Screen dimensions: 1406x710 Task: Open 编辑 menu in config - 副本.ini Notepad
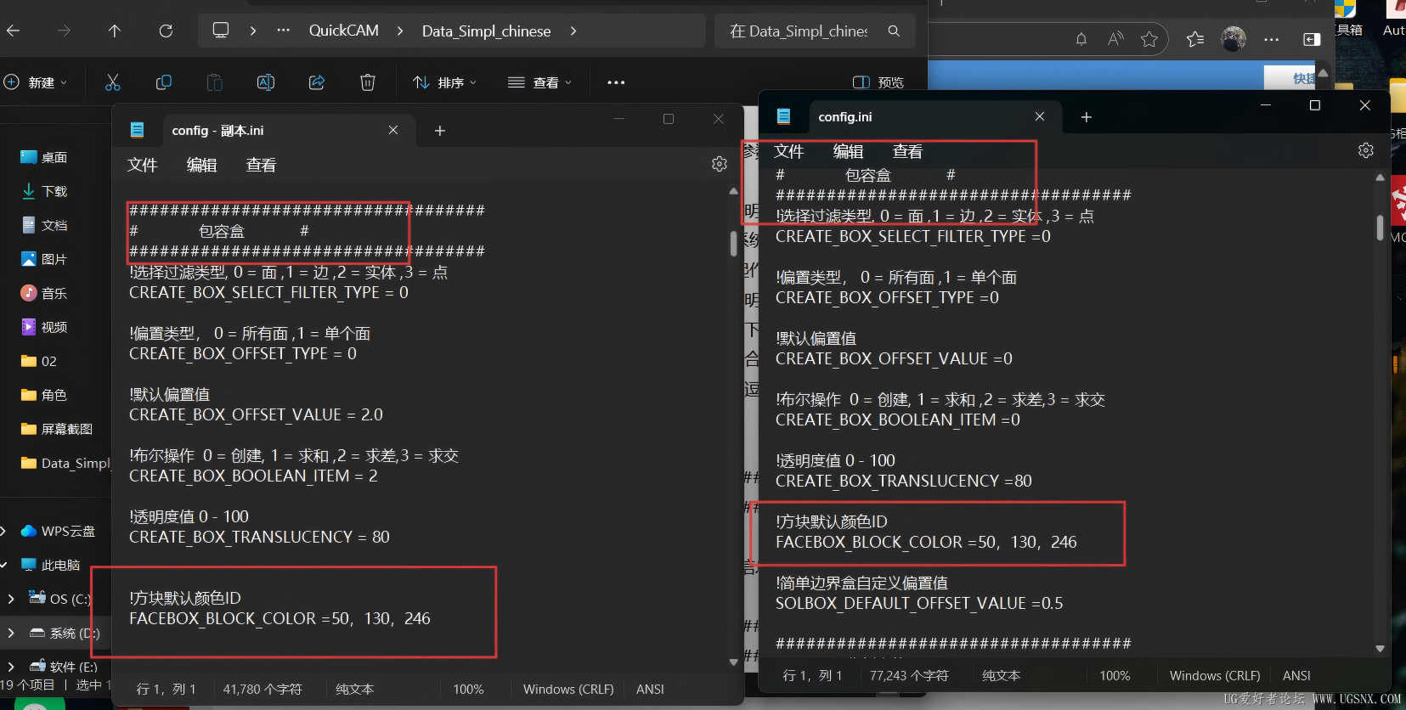coord(202,165)
